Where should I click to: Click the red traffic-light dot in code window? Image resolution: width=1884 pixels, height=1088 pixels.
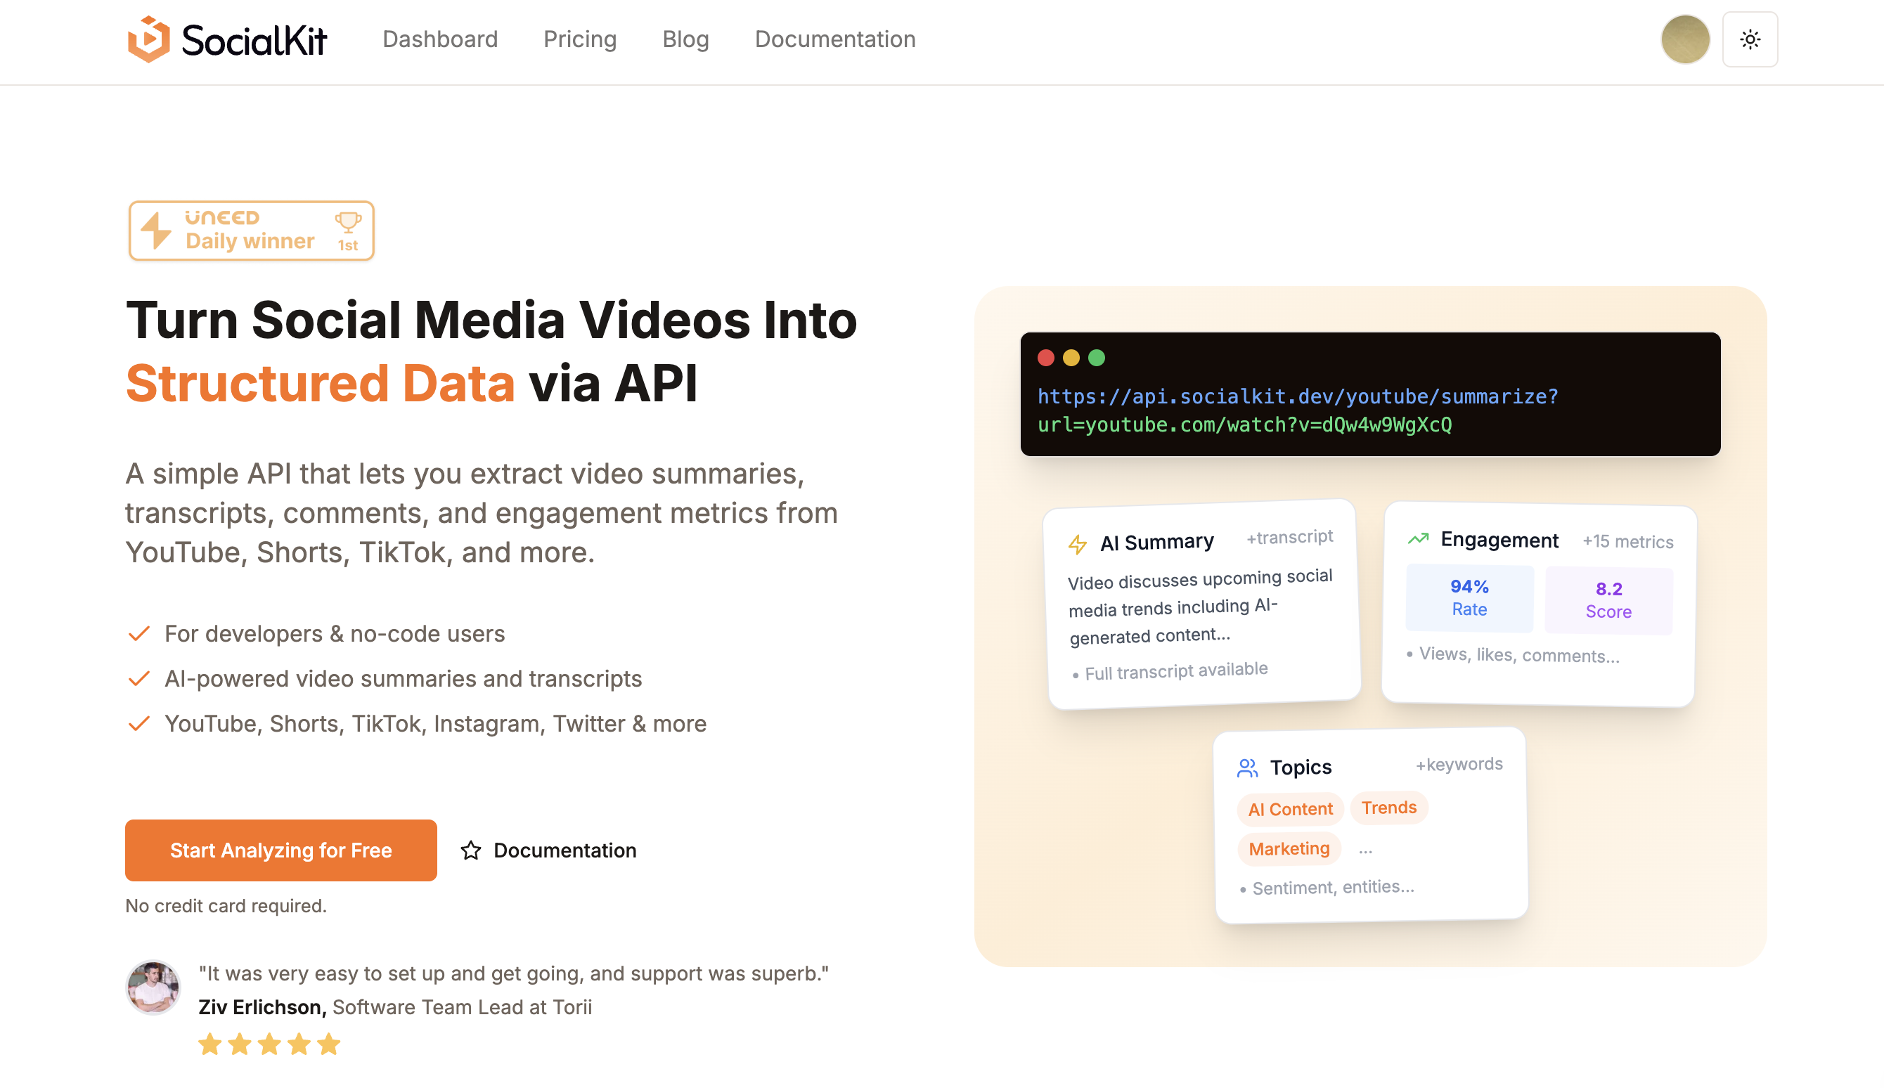(x=1045, y=358)
